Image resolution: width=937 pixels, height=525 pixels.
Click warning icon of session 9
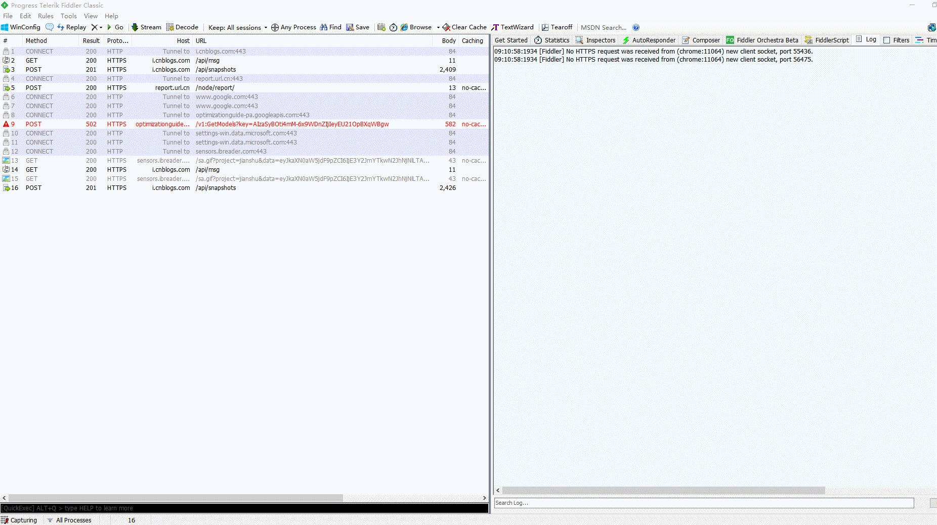pyautogui.click(x=6, y=124)
